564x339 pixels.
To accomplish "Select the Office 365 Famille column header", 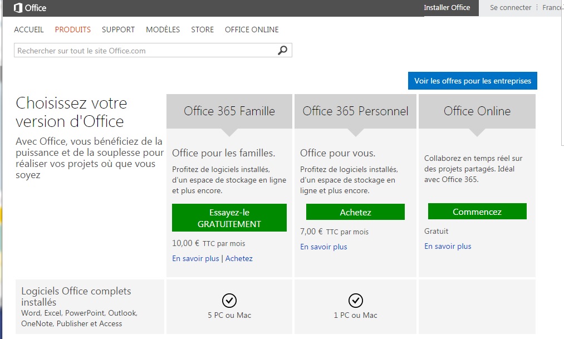I will point(229,111).
